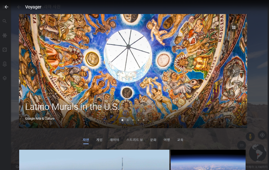Select the 스트리트 뷰 tab
Image resolution: width=269 pixels, height=170 pixels.
coord(134,140)
